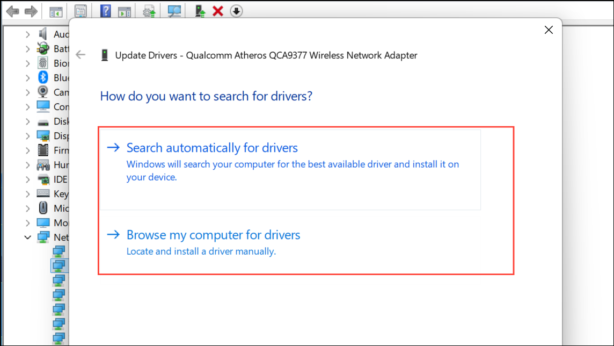Go back using the dialog's back arrow
This screenshot has width=614, height=346.
point(81,55)
